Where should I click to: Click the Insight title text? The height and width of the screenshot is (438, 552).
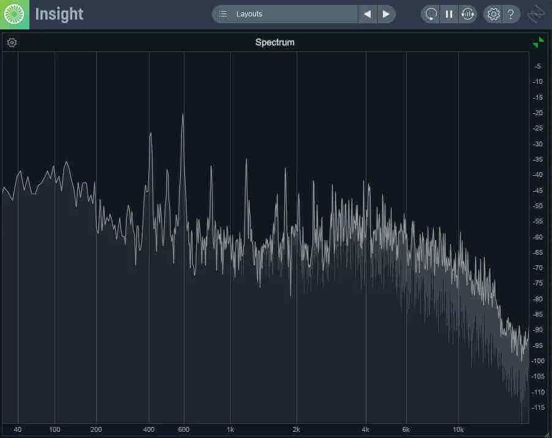[59, 14]
